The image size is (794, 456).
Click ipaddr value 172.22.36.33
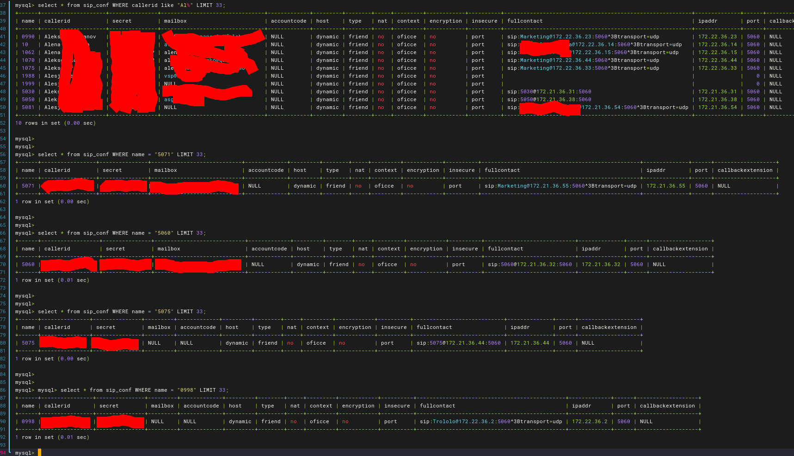tap(717, 68)
